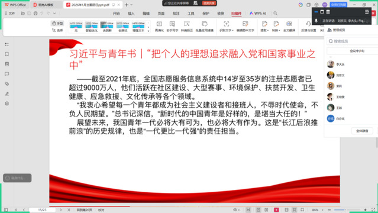This screenshot has height=213, width=378.
Task: Open the comments panel in left sidebar
Action: coord(7,74)
